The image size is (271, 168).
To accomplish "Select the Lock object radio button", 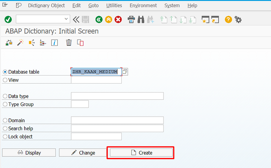I will (x=5, y=136).
